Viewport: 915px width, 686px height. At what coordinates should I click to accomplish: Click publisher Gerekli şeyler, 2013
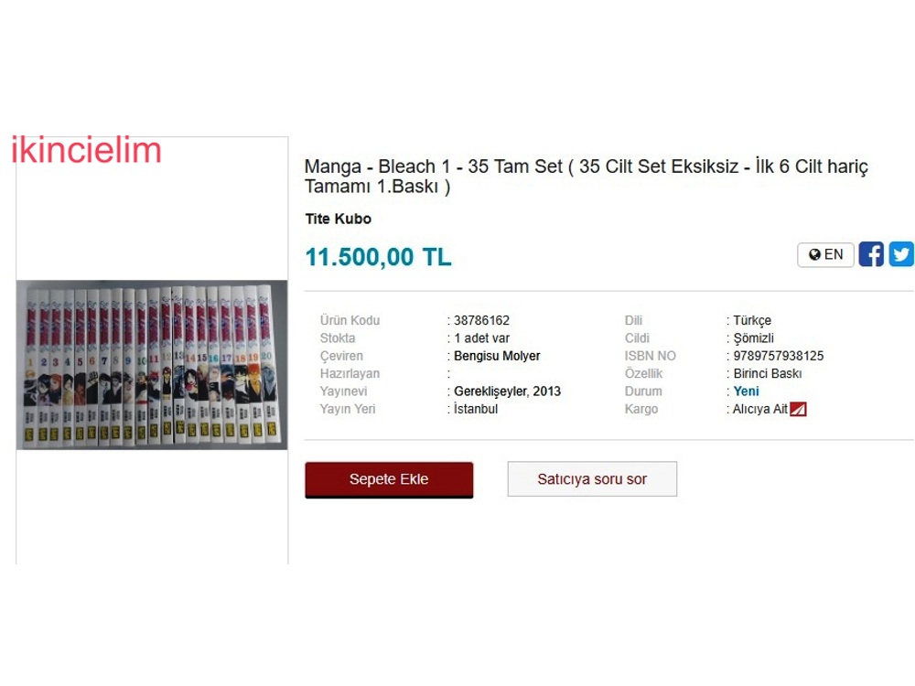coord(508,391)
